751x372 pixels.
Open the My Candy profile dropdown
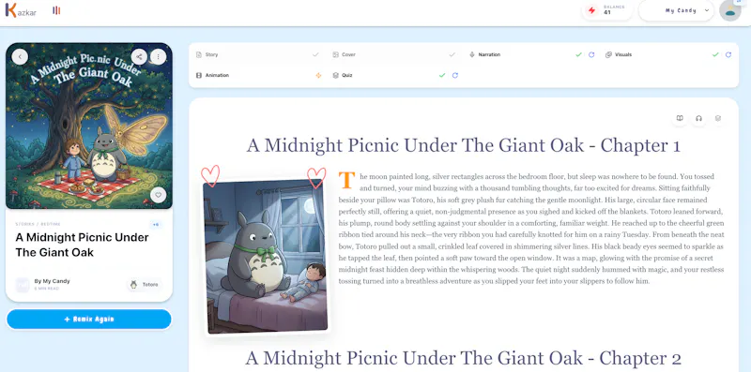point(676,10)
